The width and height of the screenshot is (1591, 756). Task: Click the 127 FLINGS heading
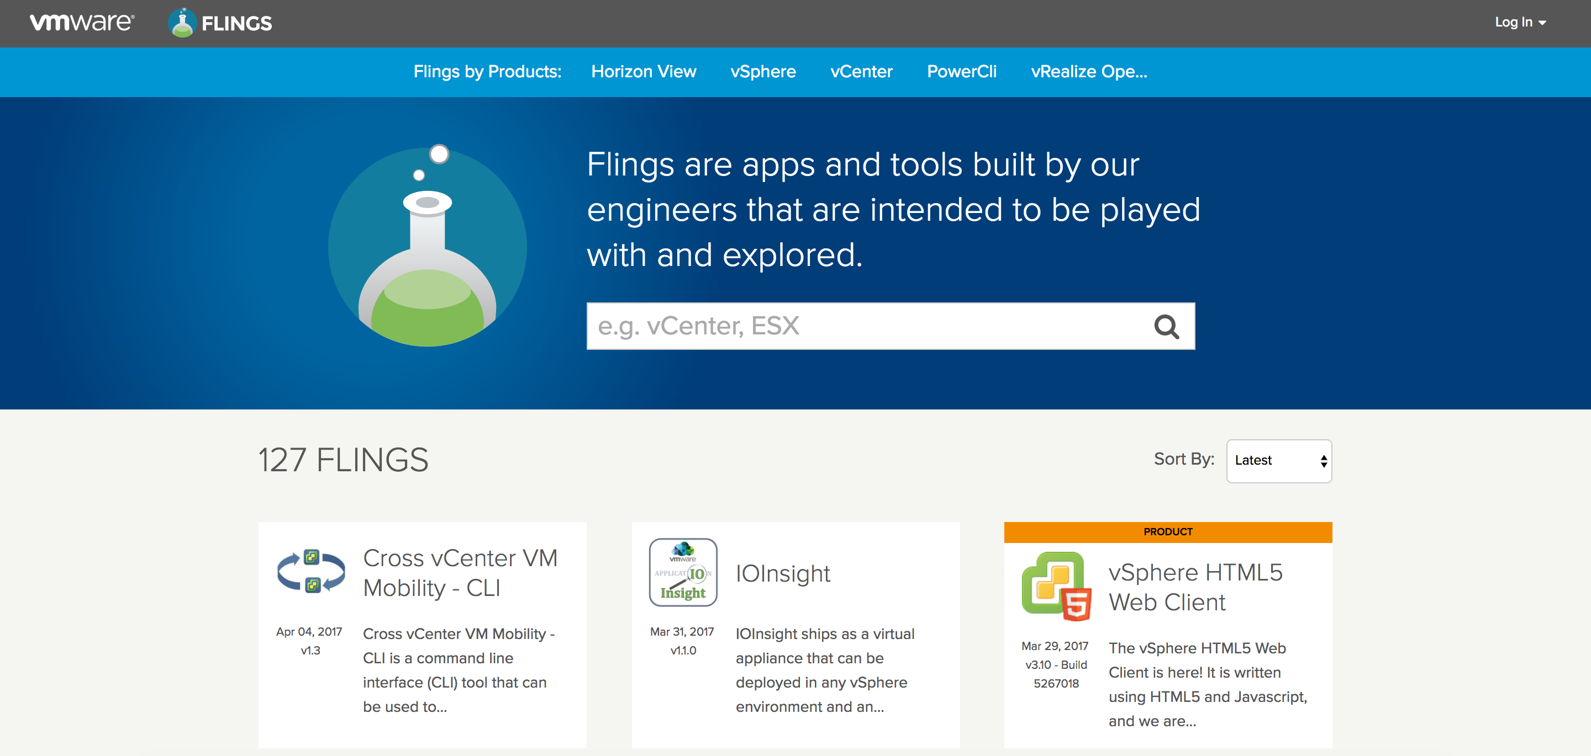[x=344, y=460]
